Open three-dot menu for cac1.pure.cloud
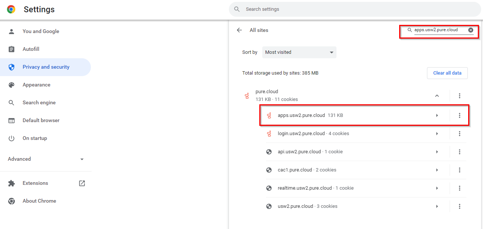Viewport: 483px width, 229px height. 459,170
